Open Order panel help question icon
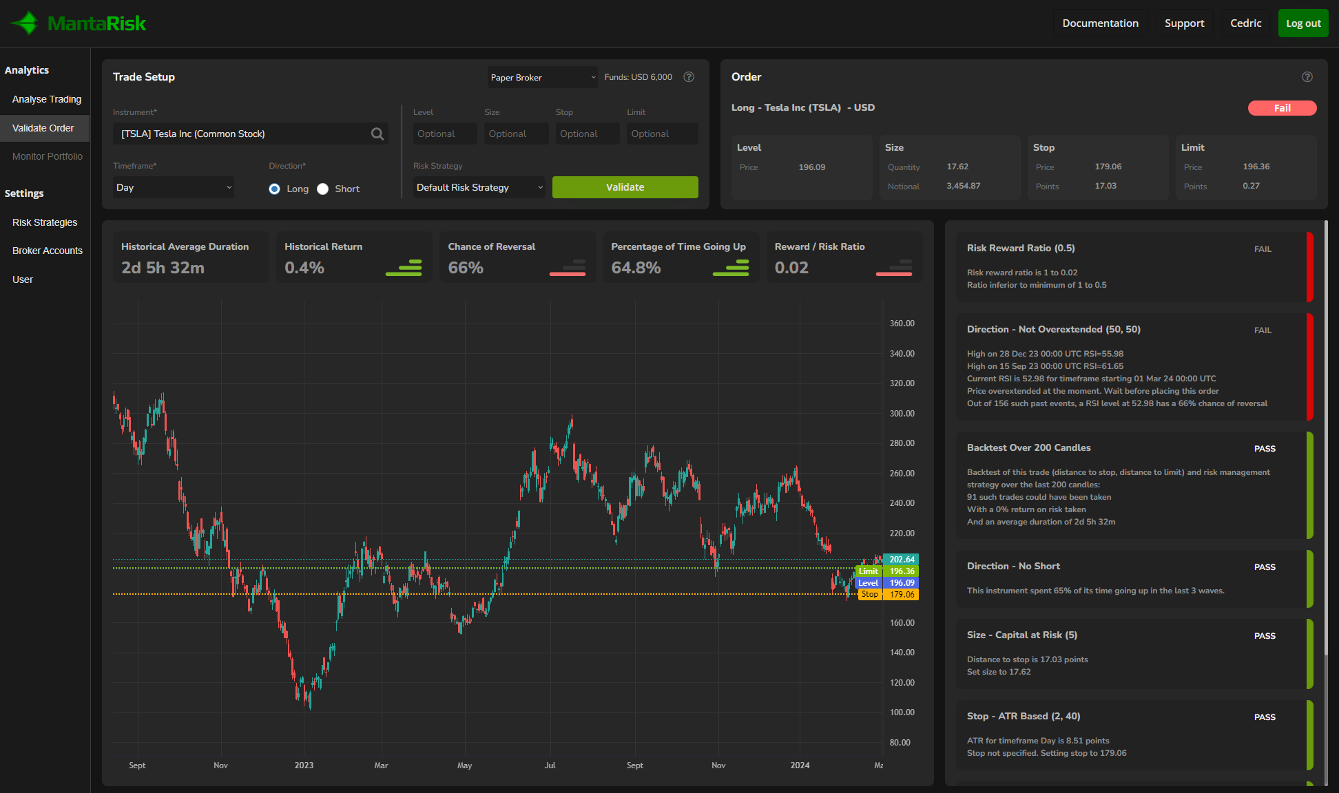The width and height of the screenshot is (1339, 793). (x=1307, y=77)
